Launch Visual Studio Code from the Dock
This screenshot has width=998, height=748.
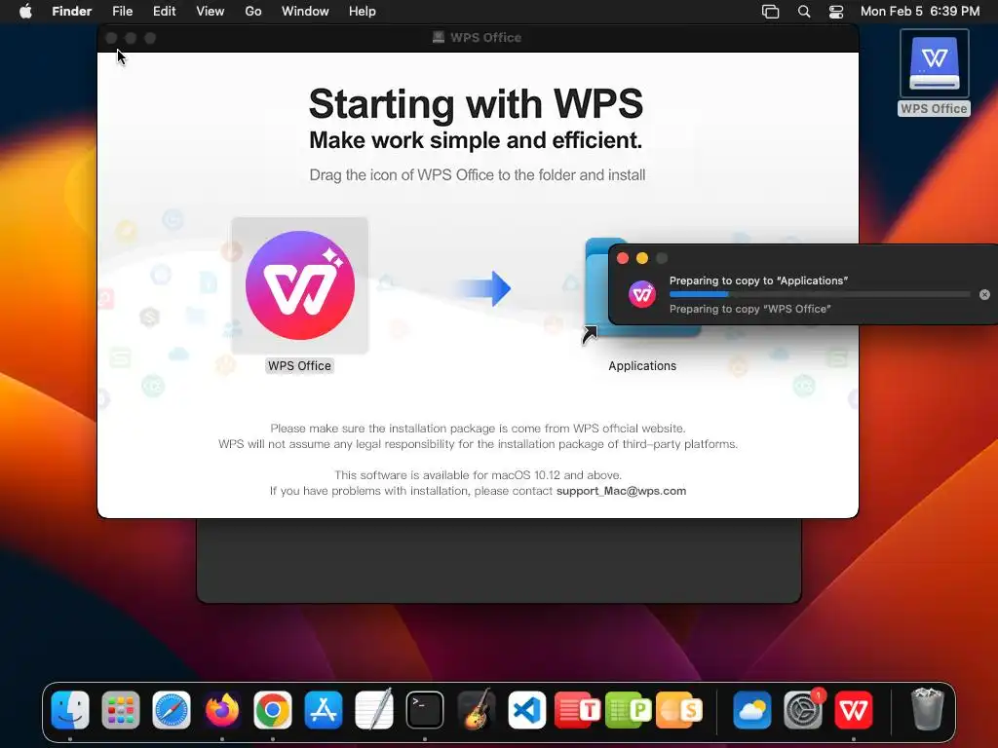(x=526, y=710)
